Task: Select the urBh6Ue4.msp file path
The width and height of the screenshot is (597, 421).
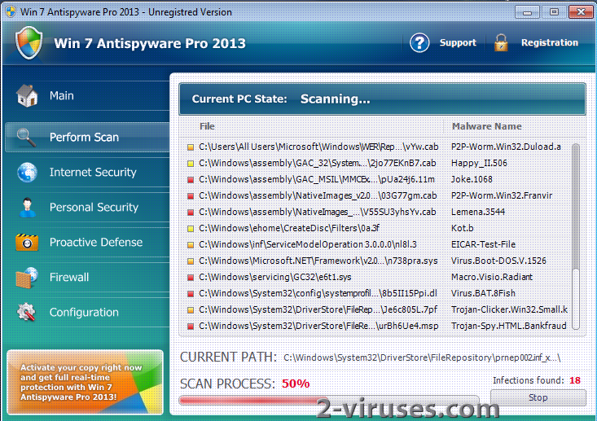Action: click(318, 327)
